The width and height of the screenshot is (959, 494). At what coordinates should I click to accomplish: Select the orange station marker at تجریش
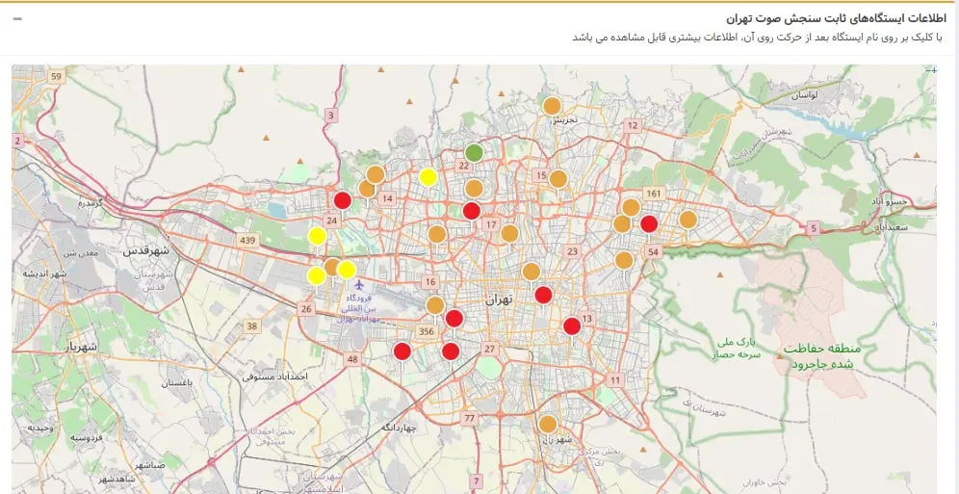pyautogui.click(x=552, y=106)
